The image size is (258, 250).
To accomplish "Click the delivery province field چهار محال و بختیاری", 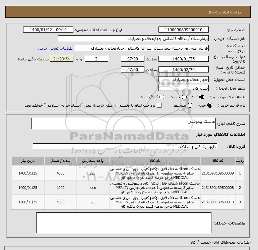I will (x=184, y=80).
